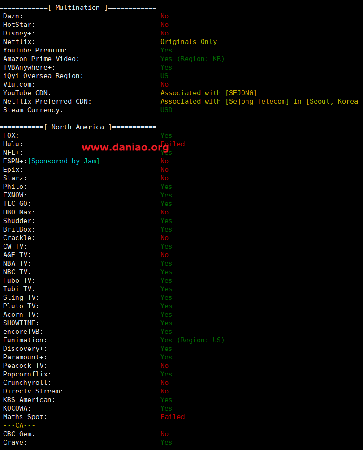This screenshot has width=363, height=450.
Task: Click the 'Pluto TV:' row label
Action: (x=21, y=306)
